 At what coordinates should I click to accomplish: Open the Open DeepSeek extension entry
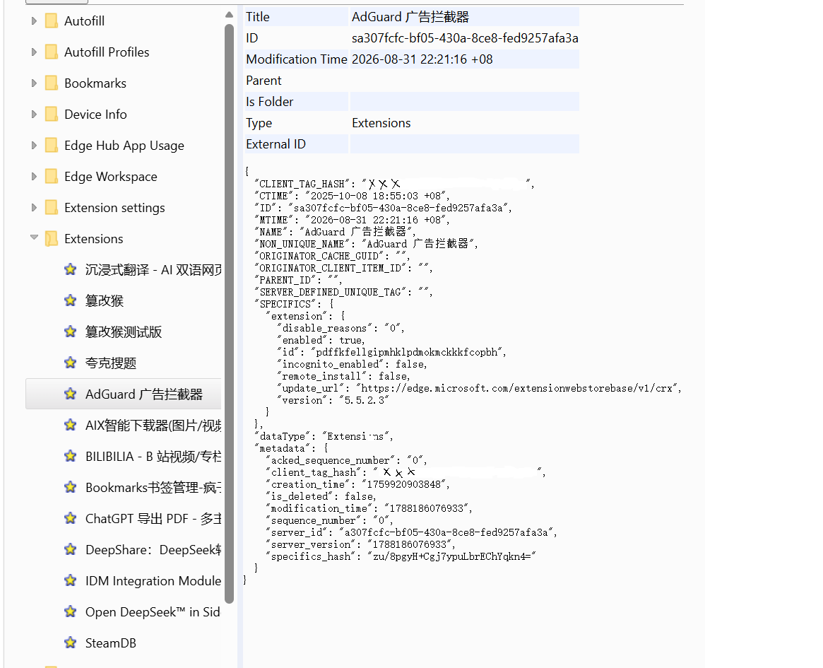153,612
